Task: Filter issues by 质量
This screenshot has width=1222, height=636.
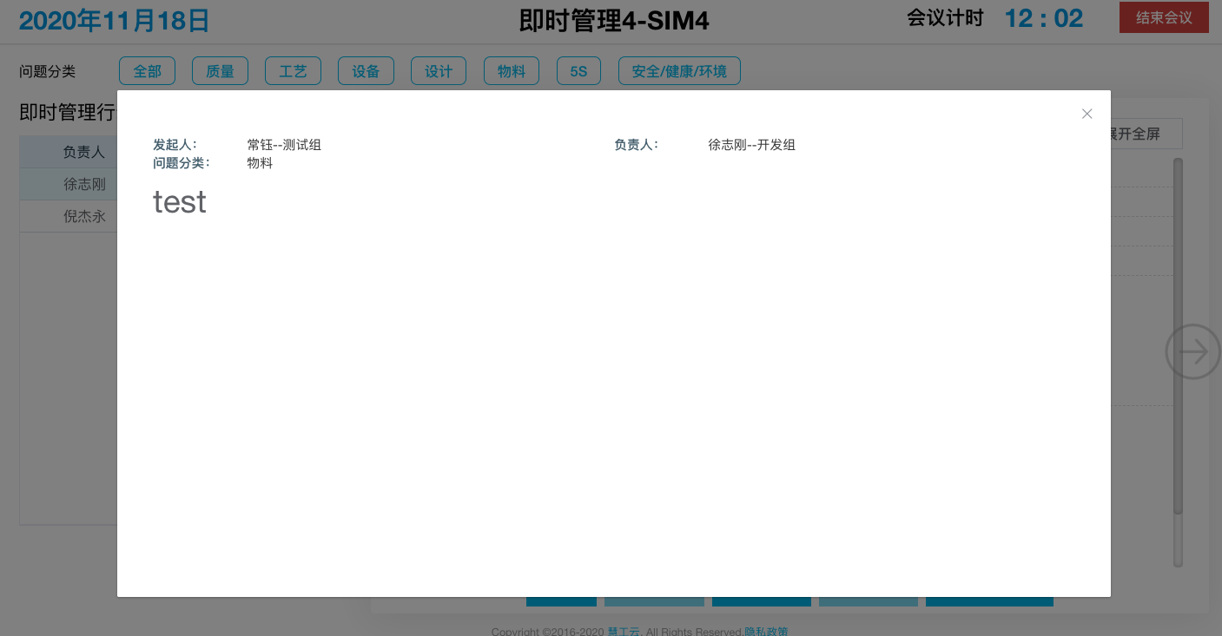Action: 220,71
